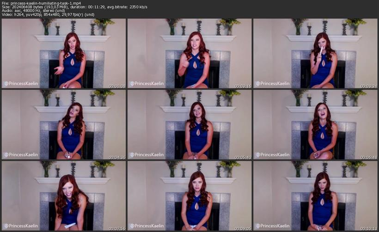Click the watermark text in the first thumbnail

click(x=21, y=84)
